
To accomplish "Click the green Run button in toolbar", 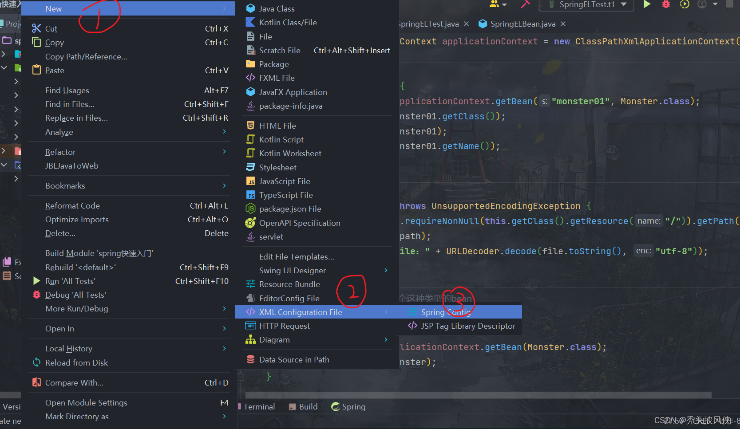I will point(647,4).
